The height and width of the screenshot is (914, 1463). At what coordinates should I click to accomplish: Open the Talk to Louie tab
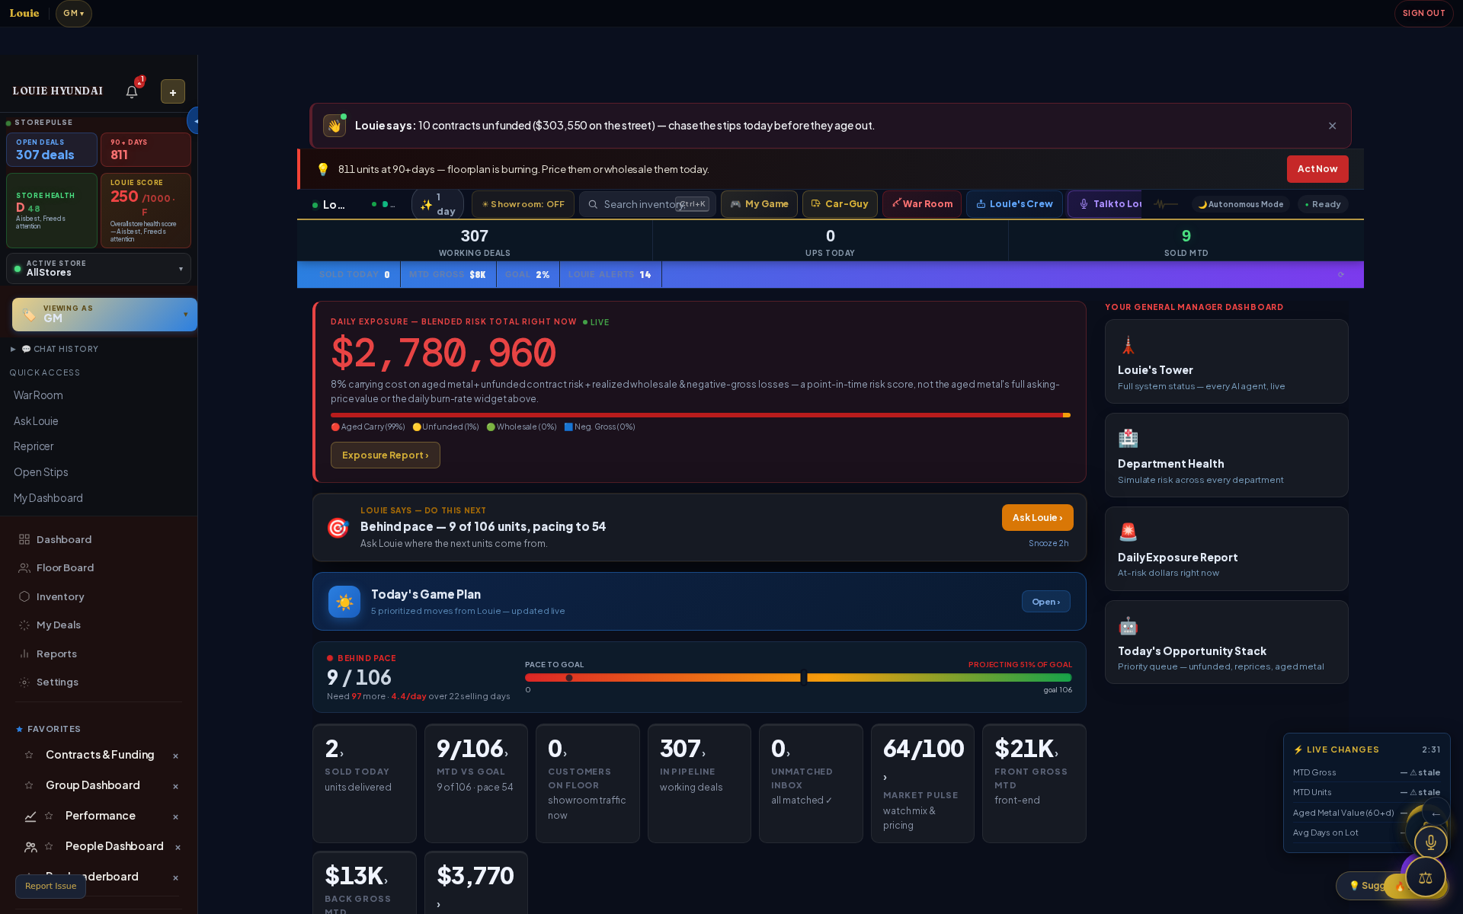[x=1106, y=204]
